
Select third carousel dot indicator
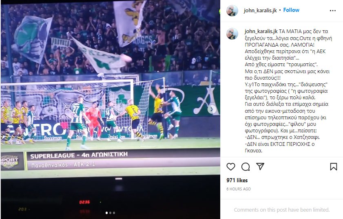click(x=114, y=212)
